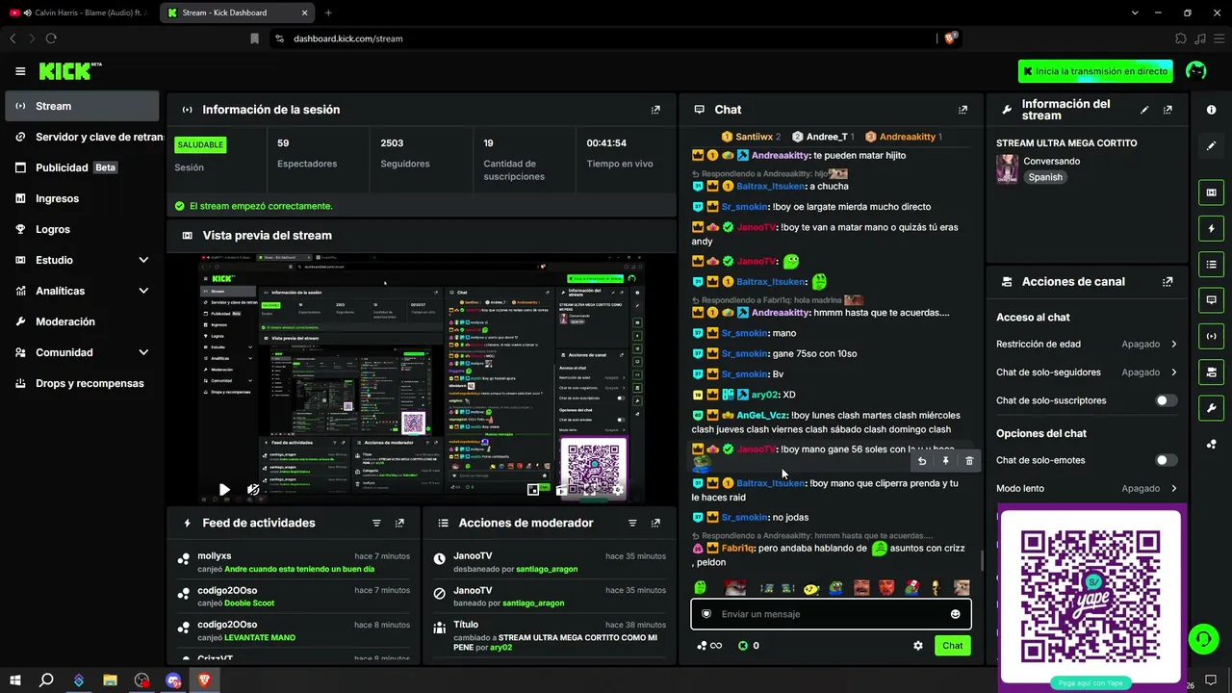Toggle the stream preview panel in right rail
This screenshot has height=693, width=1232.
tap(1211, 192)
